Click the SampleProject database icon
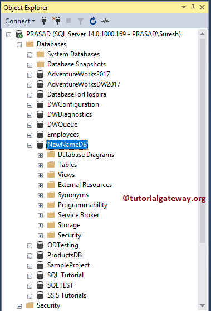 pyautogui.click(x=40, y=265)
